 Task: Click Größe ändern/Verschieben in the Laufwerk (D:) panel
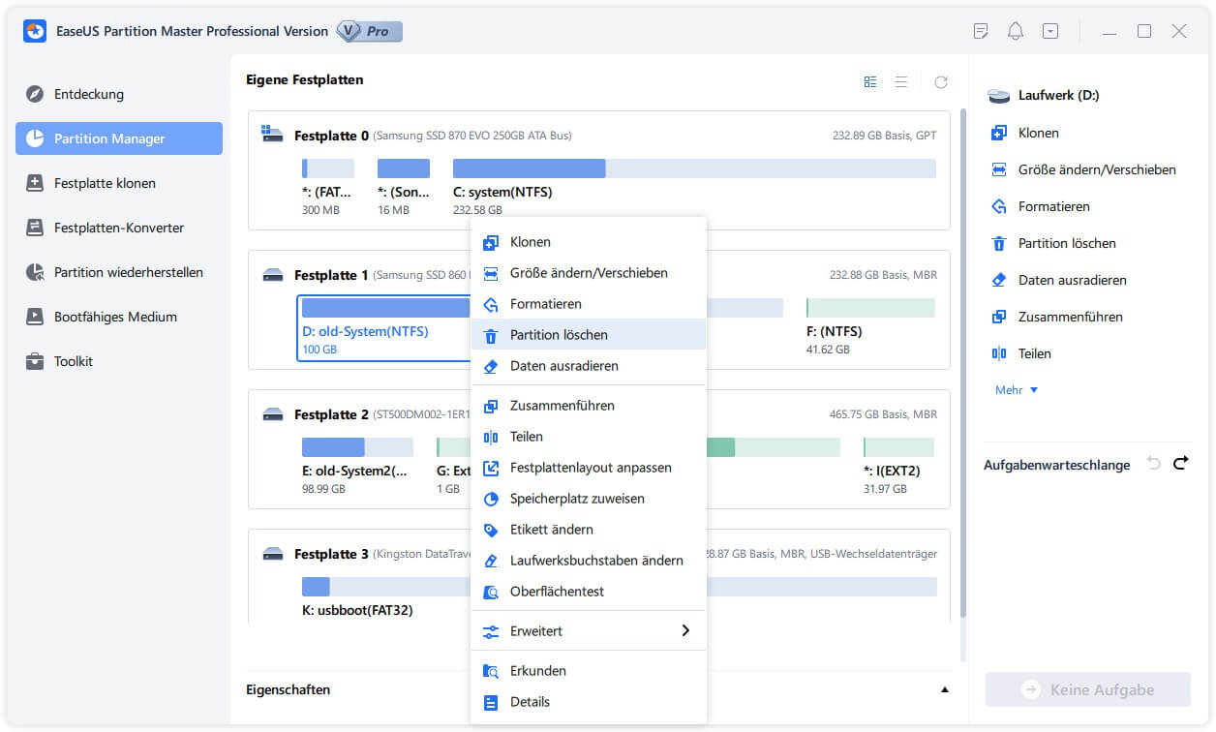(x=1083, y=169)
